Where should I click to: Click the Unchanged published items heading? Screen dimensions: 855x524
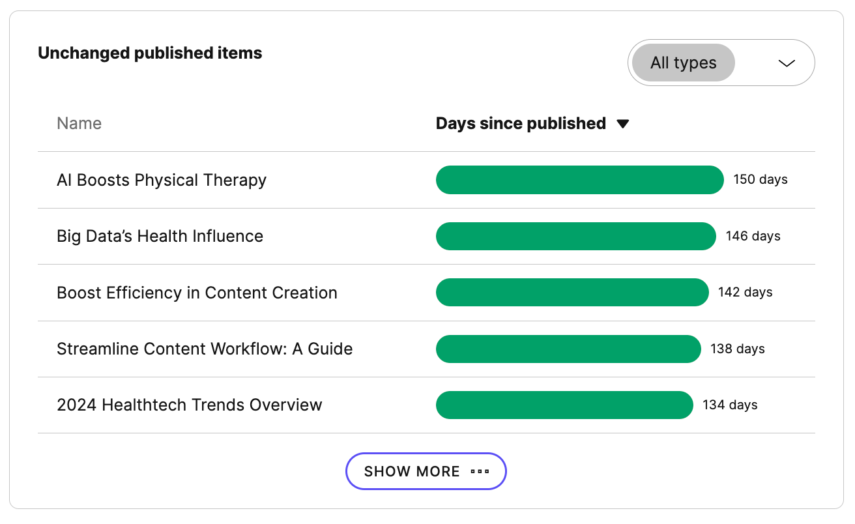(x=150, y=53)
